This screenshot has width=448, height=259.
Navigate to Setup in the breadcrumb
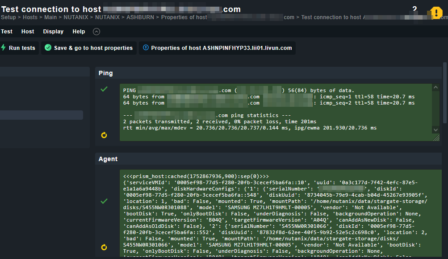pos(8,17)
